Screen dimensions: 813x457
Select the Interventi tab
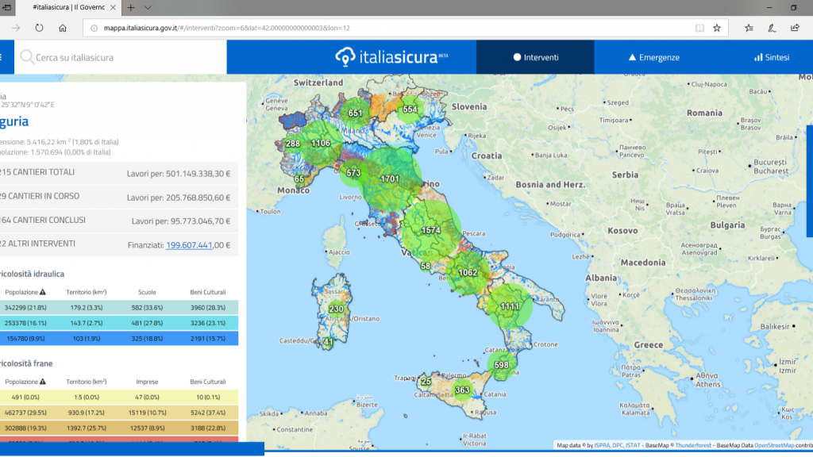click(535, 57)
